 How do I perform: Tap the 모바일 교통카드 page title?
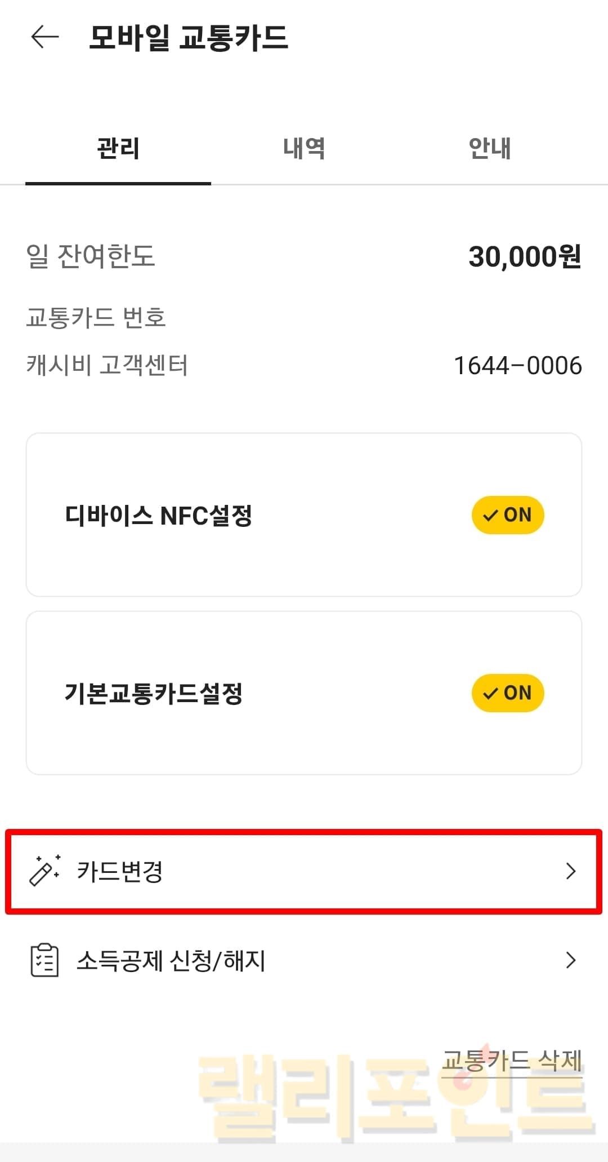pos(189,38)
